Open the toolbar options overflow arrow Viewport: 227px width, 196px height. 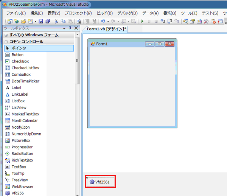[226, 22]
